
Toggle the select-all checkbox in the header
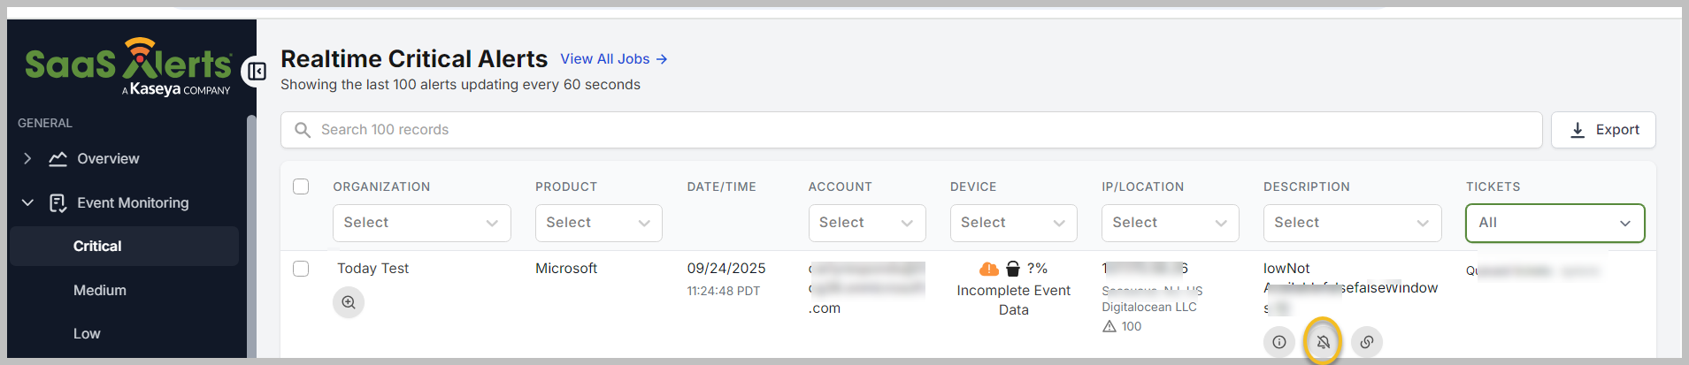point(301,186)
